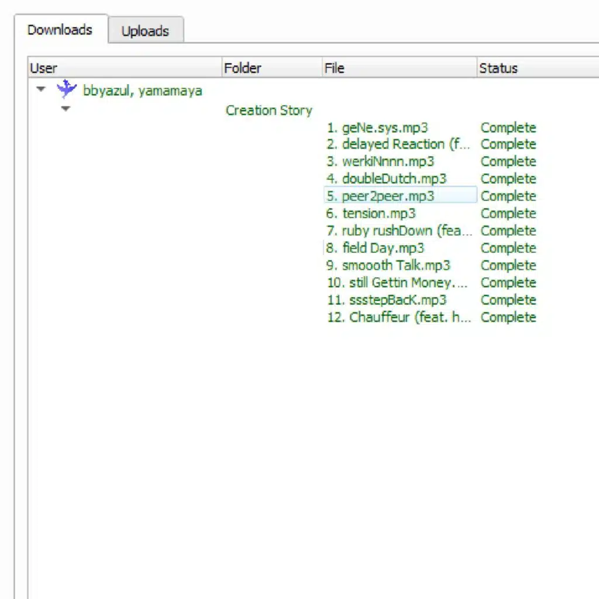599x599 pixels.
Task: Select the Downloads tab
Action: coord(60,30)
